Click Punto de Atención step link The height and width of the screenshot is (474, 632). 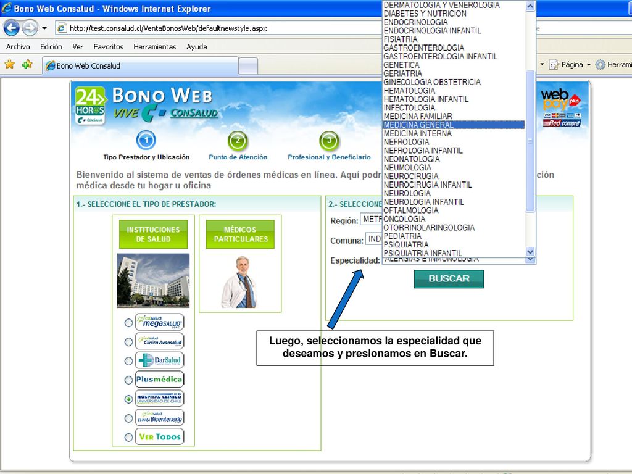pos(238,157)
